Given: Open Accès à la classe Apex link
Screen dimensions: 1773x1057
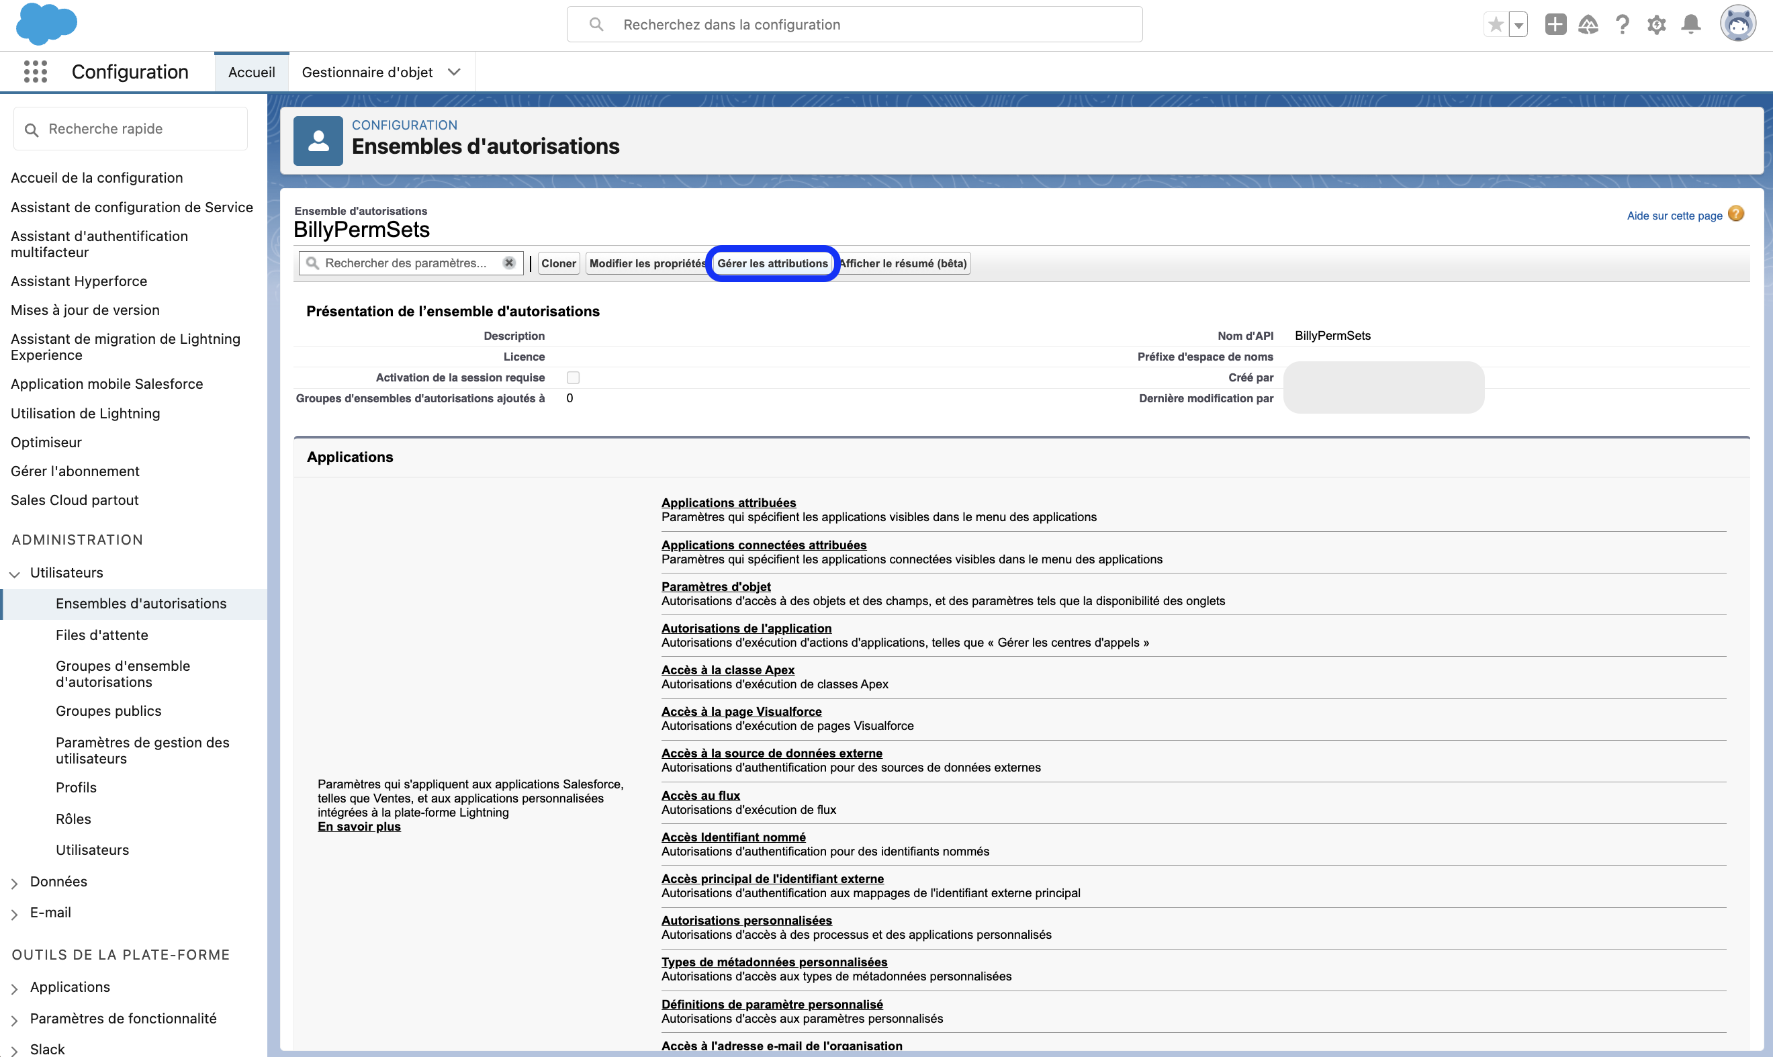Looking at the screenshot, I should pos(727,670).
